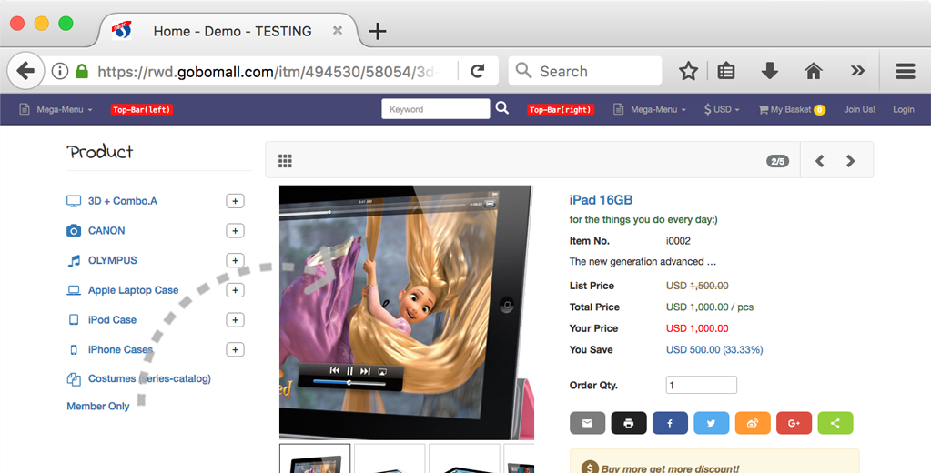Open the right Mega-Menu dropdown
The height and width of the screenshot is (473, 931).
point(650,109)
